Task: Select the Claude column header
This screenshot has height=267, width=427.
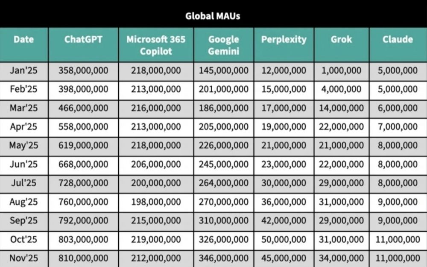Action: (398, 40)
